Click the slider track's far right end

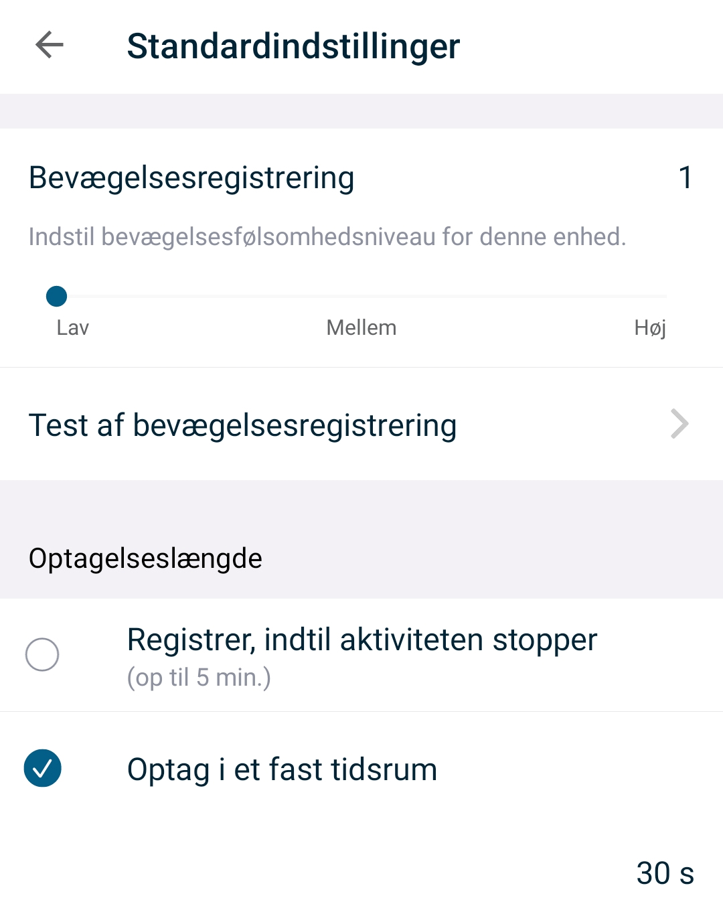(664, 296)
